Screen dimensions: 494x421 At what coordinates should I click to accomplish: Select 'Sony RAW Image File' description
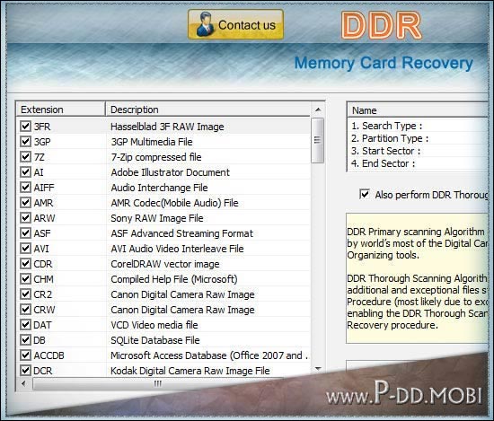pyautogui.click(x=157, y=218)
